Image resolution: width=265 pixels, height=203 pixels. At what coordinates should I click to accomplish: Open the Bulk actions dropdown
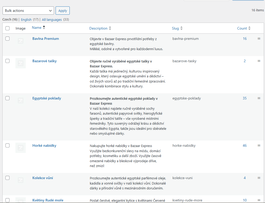coord(28,11)
